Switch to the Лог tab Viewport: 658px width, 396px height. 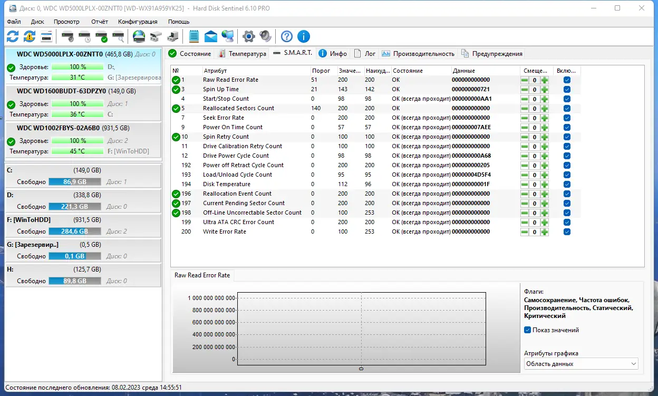coord(365,54)
